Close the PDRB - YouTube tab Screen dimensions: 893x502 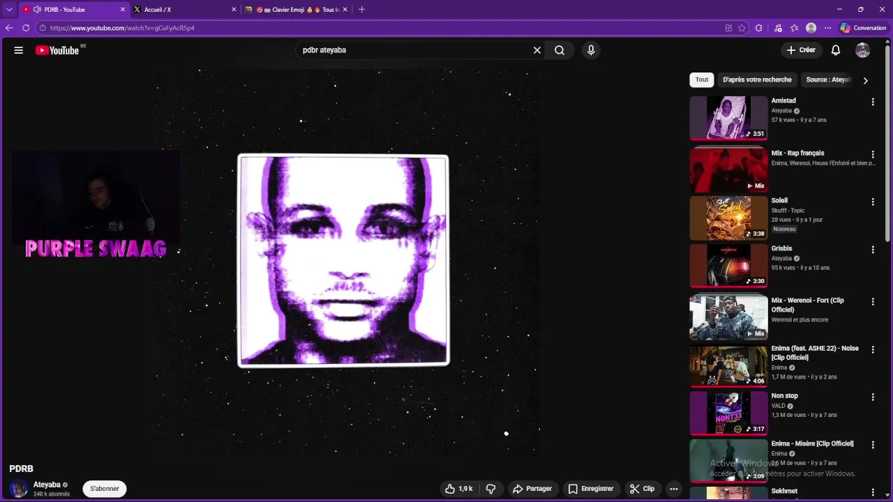(123, 10)
